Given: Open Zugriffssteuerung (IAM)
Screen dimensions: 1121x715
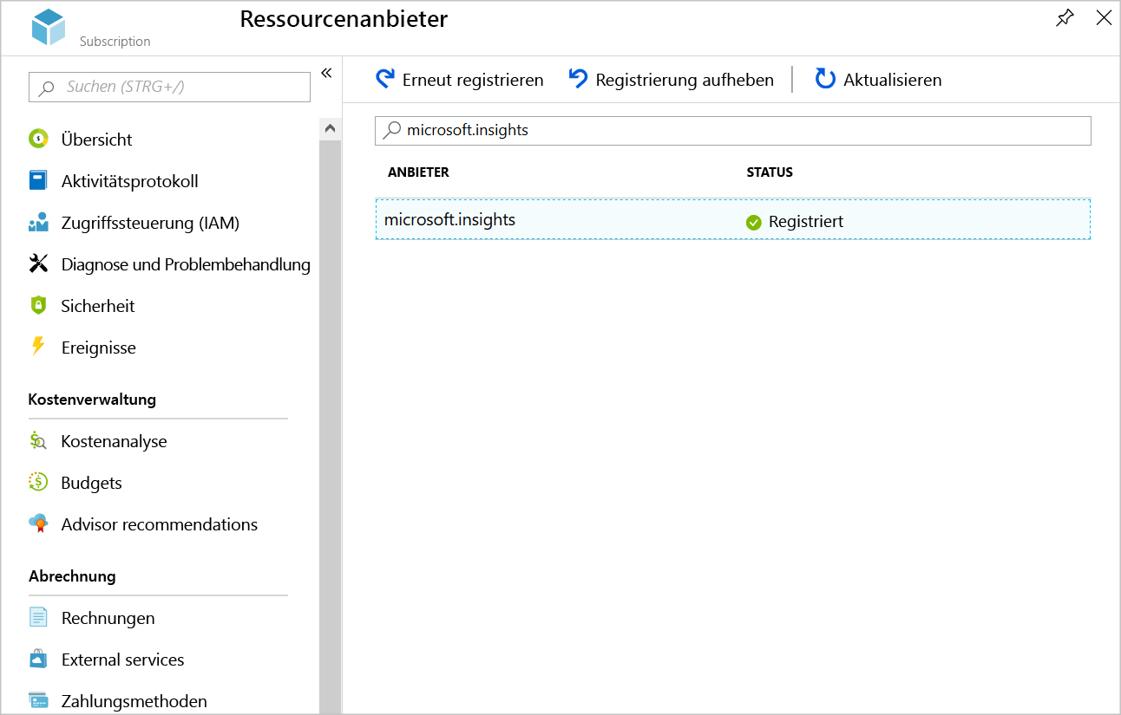Looking at the screenshot, I should coord(150,223).
